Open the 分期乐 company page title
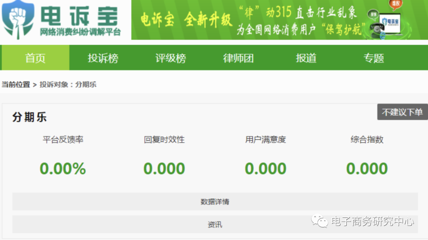The image size is (428, 240). [x=28, y=117]
